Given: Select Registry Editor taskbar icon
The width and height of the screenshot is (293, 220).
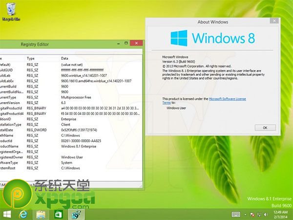Looking at the screenshot, I should click(76, 214).
